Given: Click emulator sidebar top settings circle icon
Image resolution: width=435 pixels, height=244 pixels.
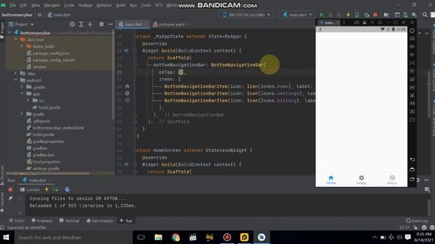Looking at the screenshot, I should (413, 30).
